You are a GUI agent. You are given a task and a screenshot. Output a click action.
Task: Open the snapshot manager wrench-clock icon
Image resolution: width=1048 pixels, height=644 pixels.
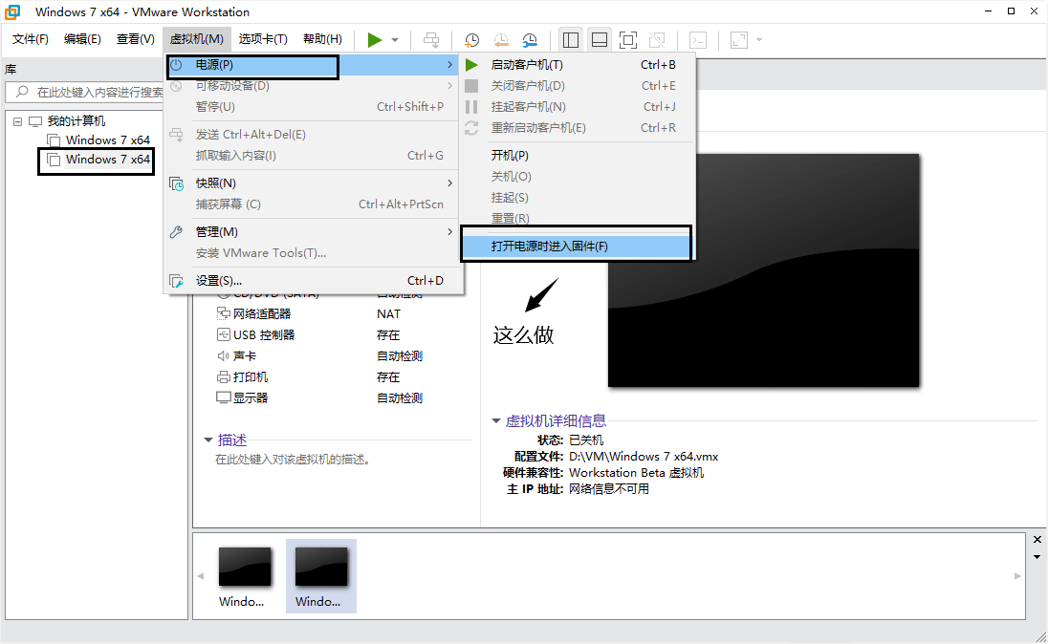[530, 40]
